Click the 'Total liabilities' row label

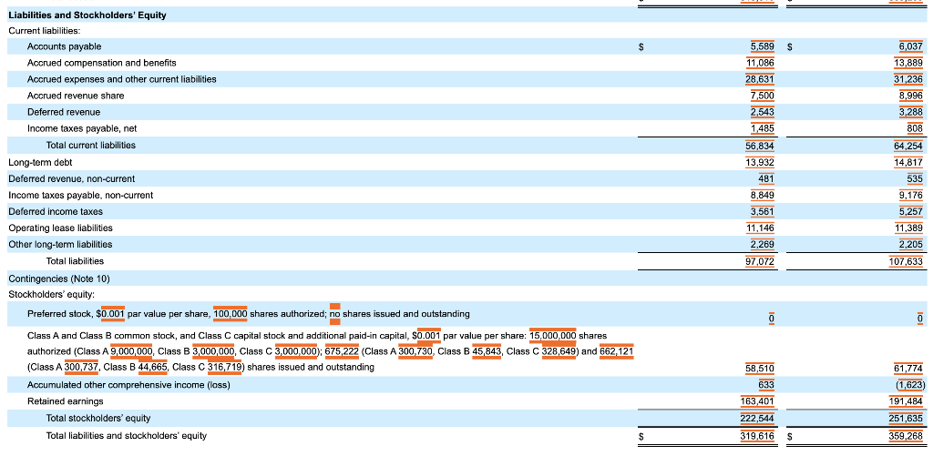(x=75, y=261)
